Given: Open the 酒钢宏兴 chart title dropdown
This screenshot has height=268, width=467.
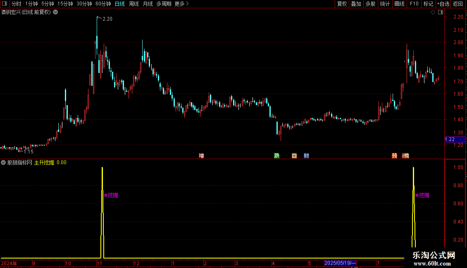Looking at the screenshot, I should pyautogui.click(x=55, y=12).
